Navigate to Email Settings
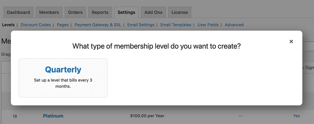Screen dimensions: 314x124 click(x=141, y=25)
